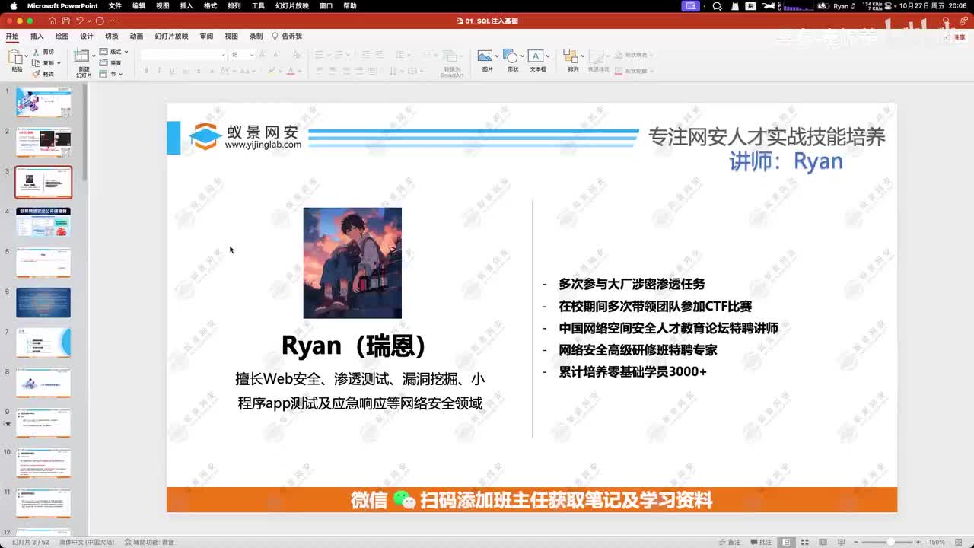
Task: Click the save icon in title bar
Action: (x=65, y=21)
